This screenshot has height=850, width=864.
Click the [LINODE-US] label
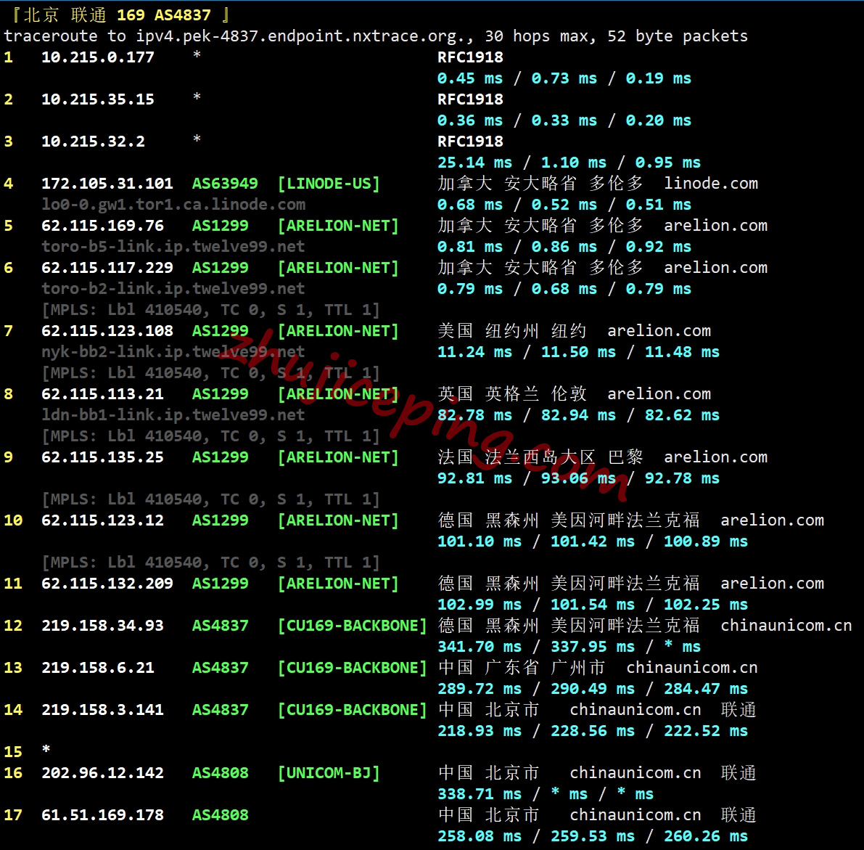click(329, 184)
